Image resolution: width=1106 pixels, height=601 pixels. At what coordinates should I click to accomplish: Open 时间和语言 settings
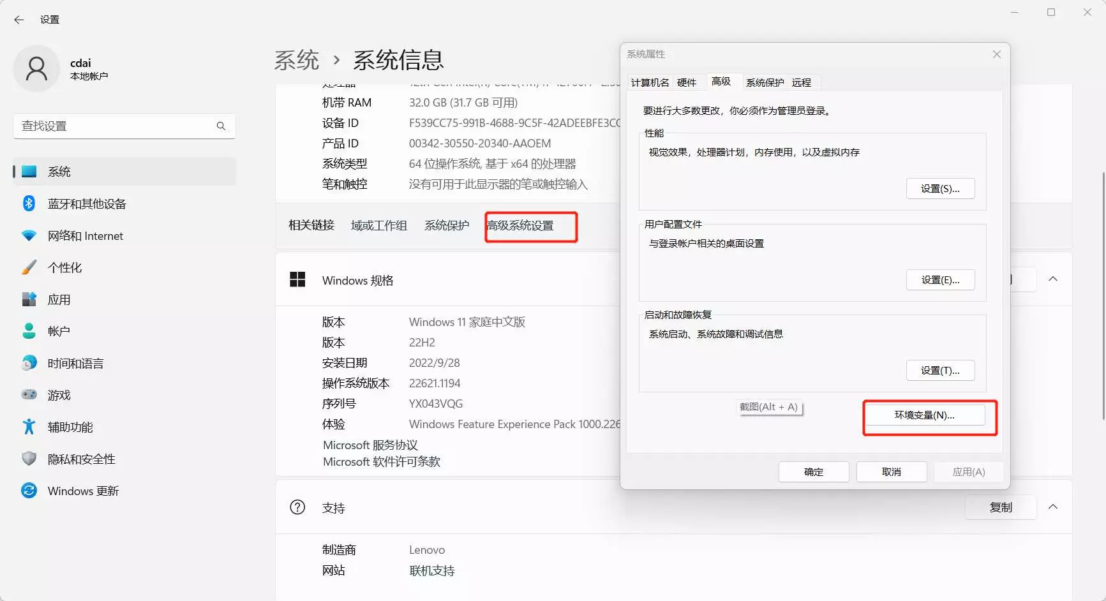tap(124, 363)
